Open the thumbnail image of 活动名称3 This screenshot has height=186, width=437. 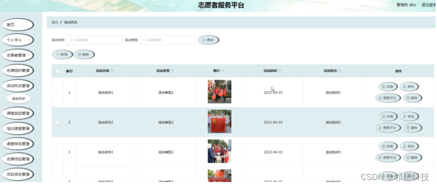219,151
